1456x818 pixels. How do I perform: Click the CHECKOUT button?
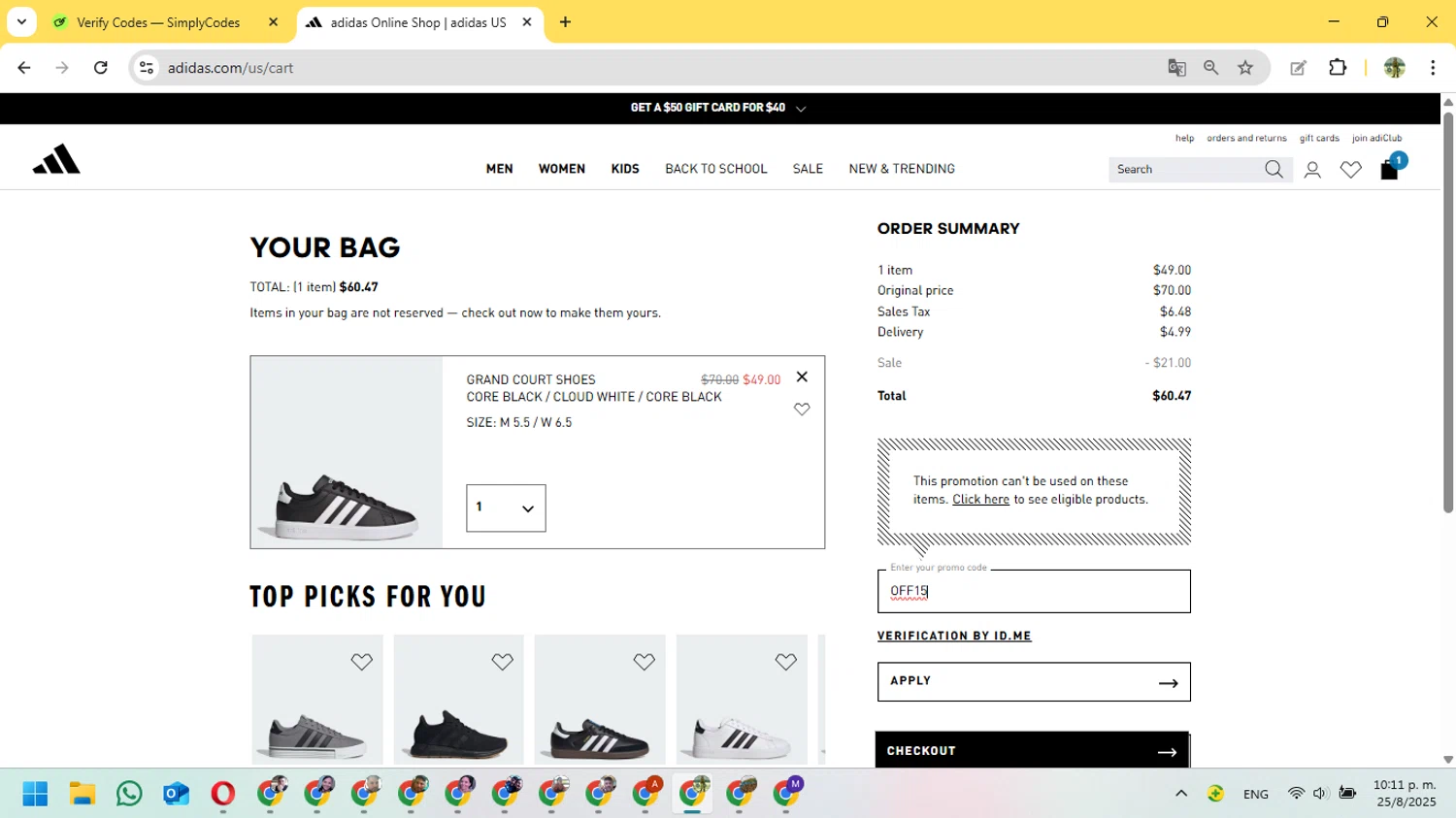[1032, 750]
